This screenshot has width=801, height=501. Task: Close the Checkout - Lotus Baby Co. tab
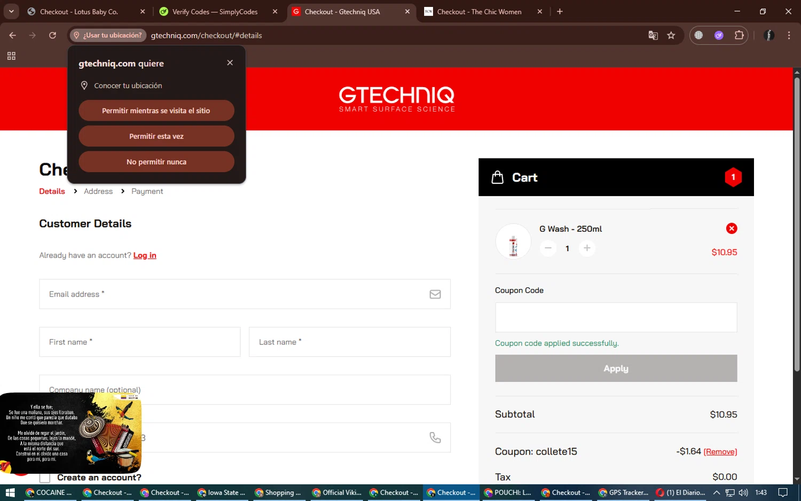point(143,12)
